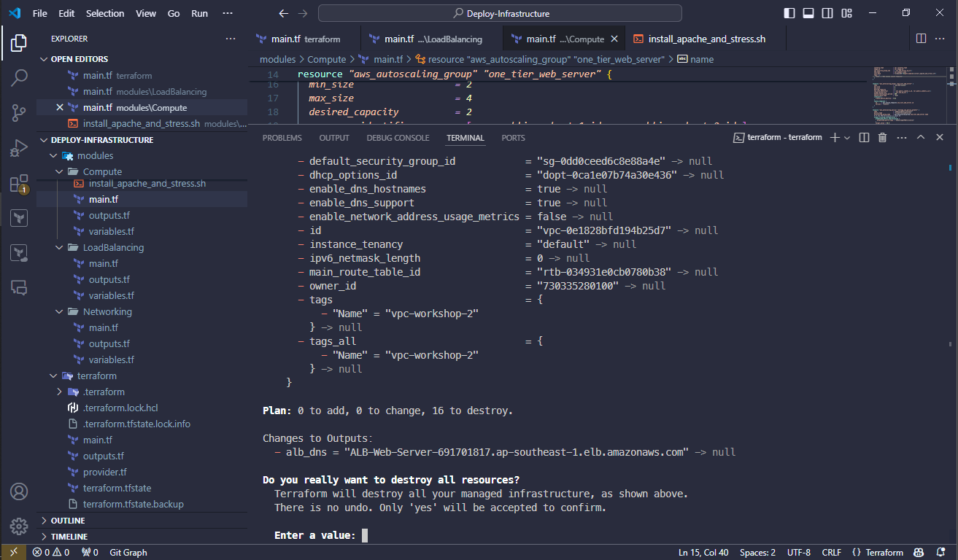Open the Manage gear menu
This screenshot has height=560, width=958.
(19, 526)
